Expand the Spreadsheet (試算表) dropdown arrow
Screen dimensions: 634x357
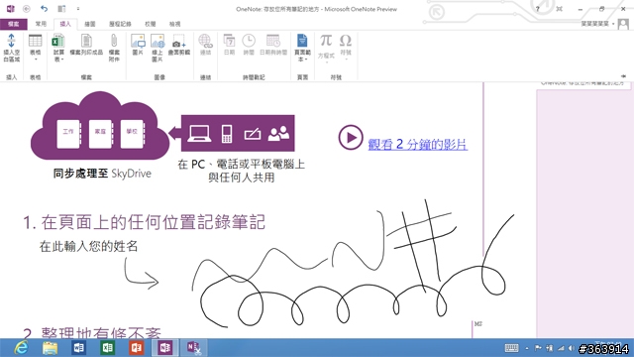coord(62,59)
